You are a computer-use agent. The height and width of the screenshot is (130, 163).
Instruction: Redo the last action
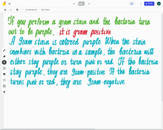tap(11, 10)
